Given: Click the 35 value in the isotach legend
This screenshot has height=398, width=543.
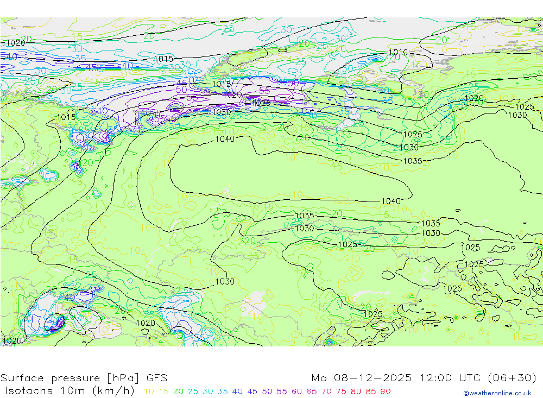Looking at the screenshot, I should point(222,391).
